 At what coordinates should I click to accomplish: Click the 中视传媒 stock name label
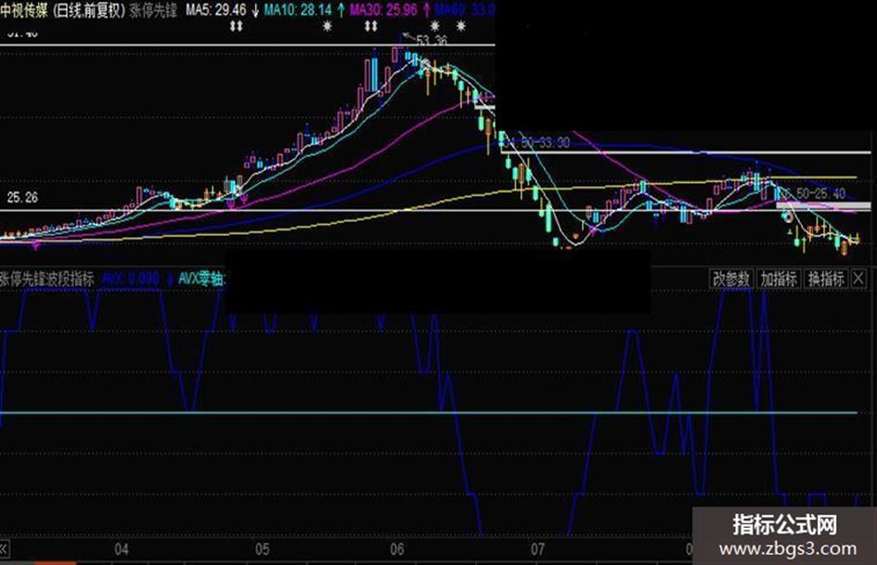[x=24, y=10]
